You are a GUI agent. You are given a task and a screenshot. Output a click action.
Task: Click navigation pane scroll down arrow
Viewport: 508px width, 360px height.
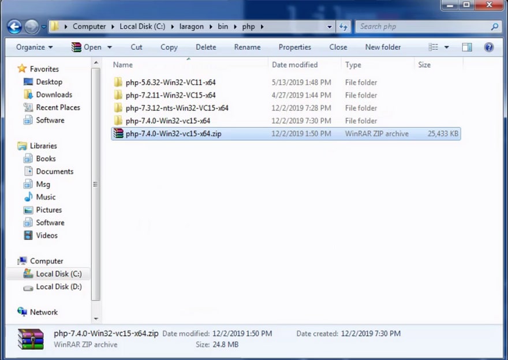(96, 319)
